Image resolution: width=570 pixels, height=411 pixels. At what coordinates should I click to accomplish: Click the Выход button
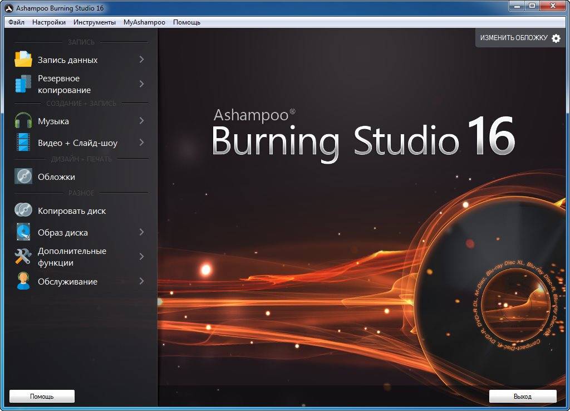(523, 396)
